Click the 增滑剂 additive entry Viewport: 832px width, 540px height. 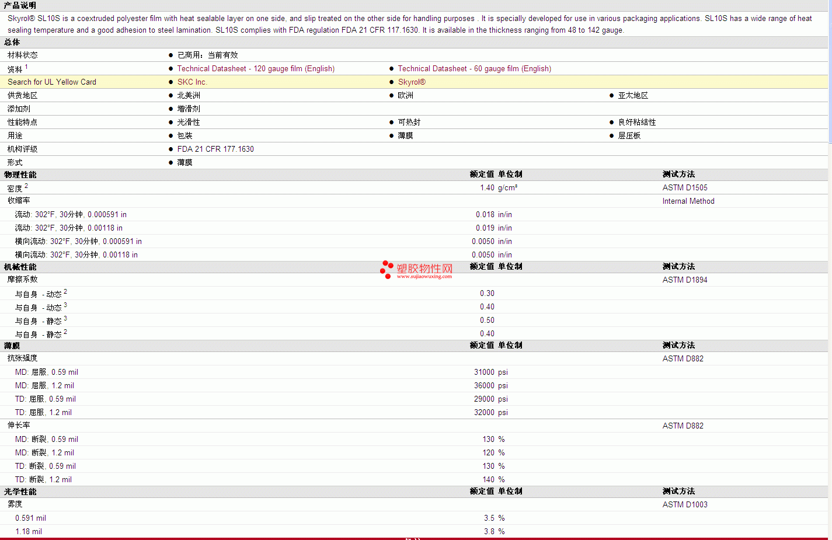[189, 109]
